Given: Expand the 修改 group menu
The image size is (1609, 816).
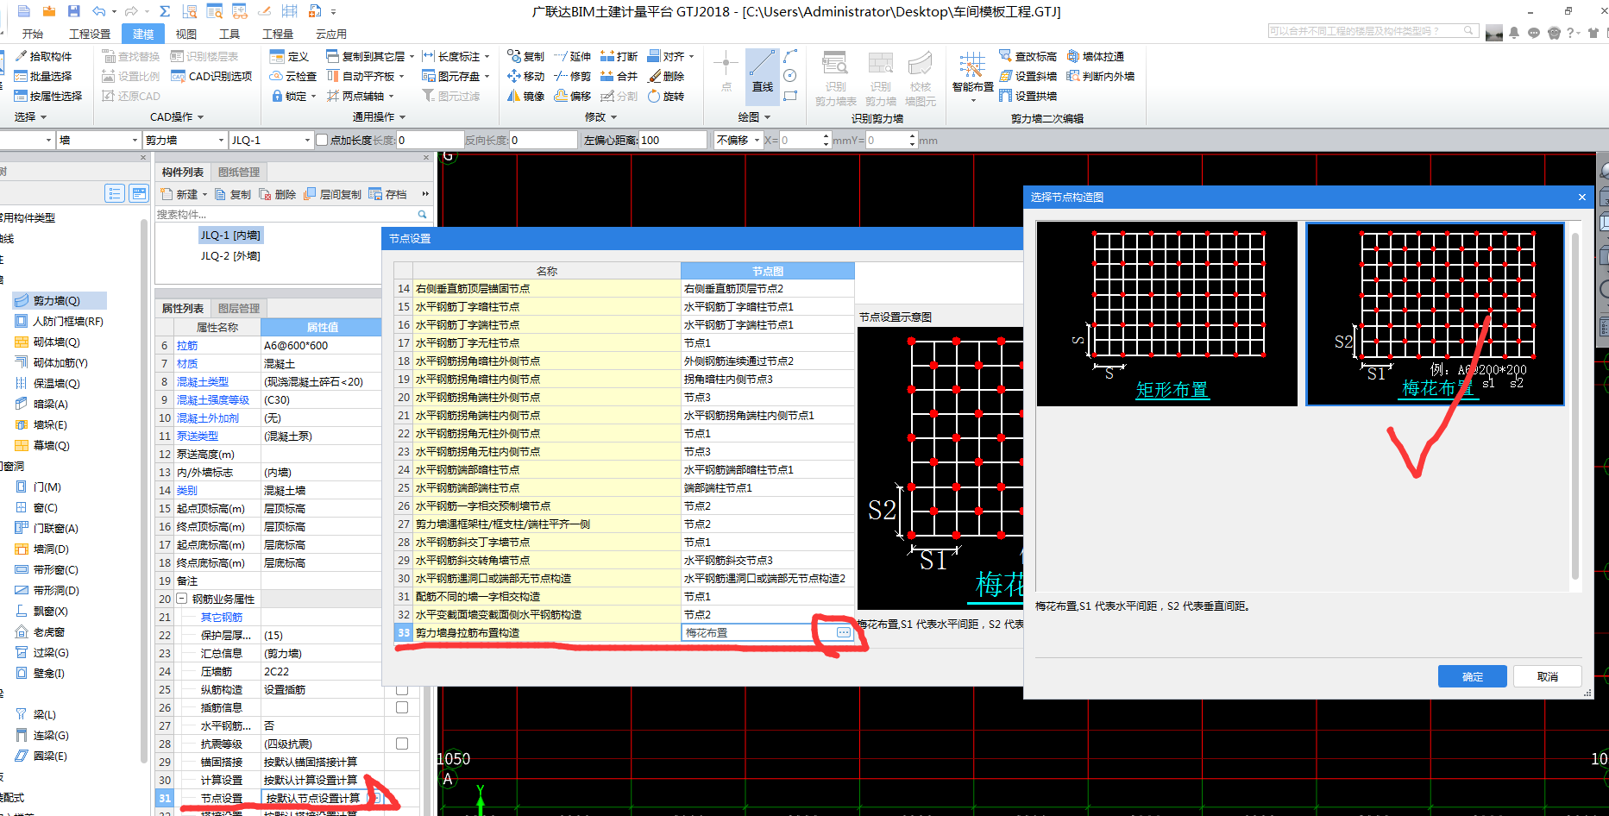Looking at the screenshot, I should (600, 116).
